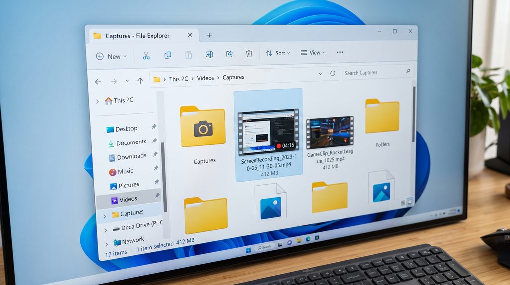The width and height of the screenshot is (510, 285).
Task: Expand This PC in the navigation pane
Action: 97,102
